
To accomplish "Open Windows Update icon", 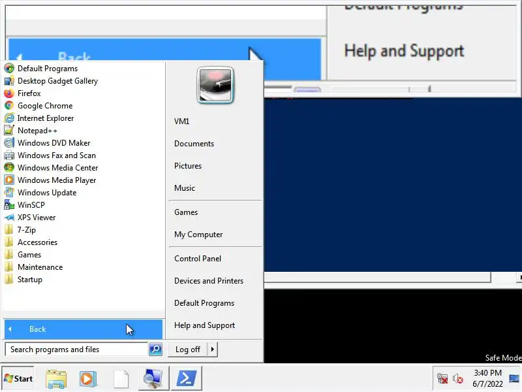I will click(9, 192).
